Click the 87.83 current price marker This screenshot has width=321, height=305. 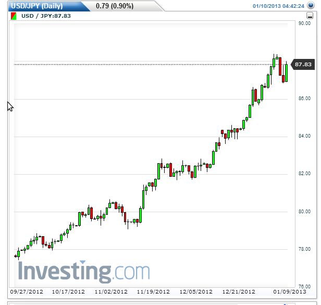[x=303, y=64]
